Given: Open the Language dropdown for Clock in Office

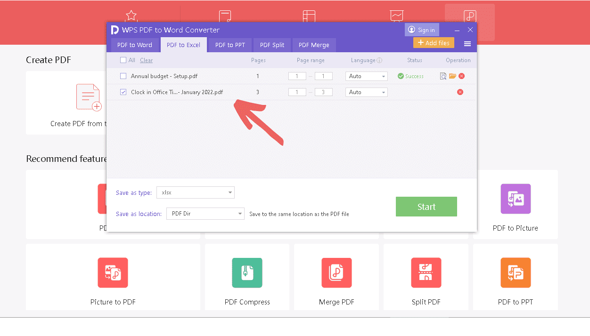Looking at the screenshot, I should [367, 92].
